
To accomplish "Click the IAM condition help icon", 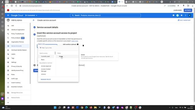I will pyautogui.click(x=78, y=44).
